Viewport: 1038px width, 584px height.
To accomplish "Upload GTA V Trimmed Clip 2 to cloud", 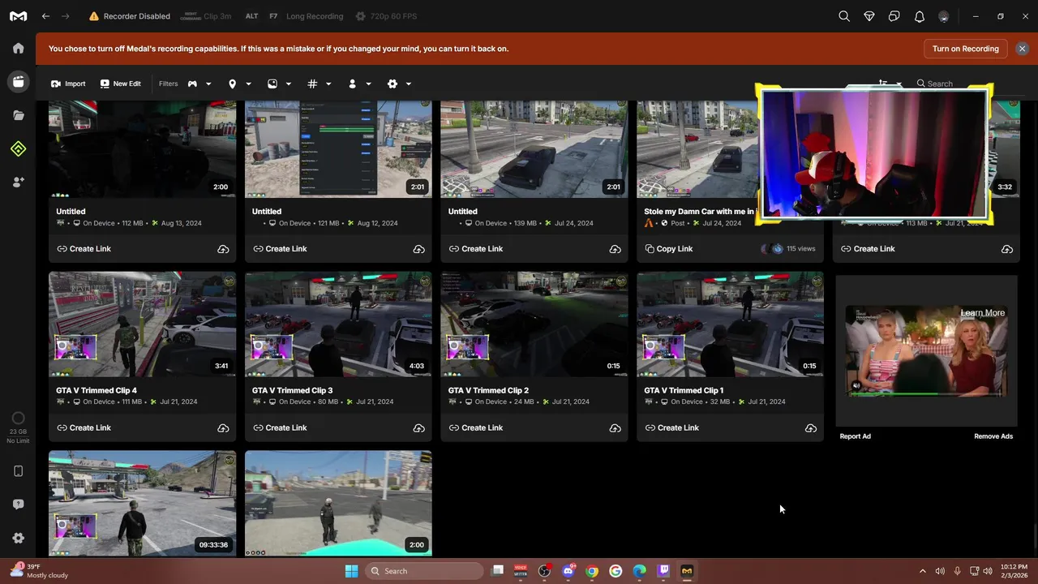I will coord(616,428).
